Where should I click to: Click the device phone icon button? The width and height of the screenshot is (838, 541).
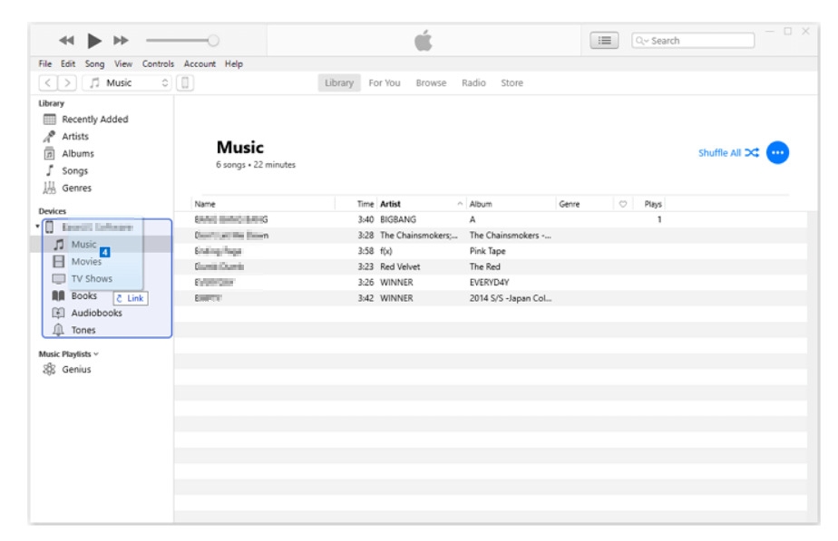(x=185, y=82)
